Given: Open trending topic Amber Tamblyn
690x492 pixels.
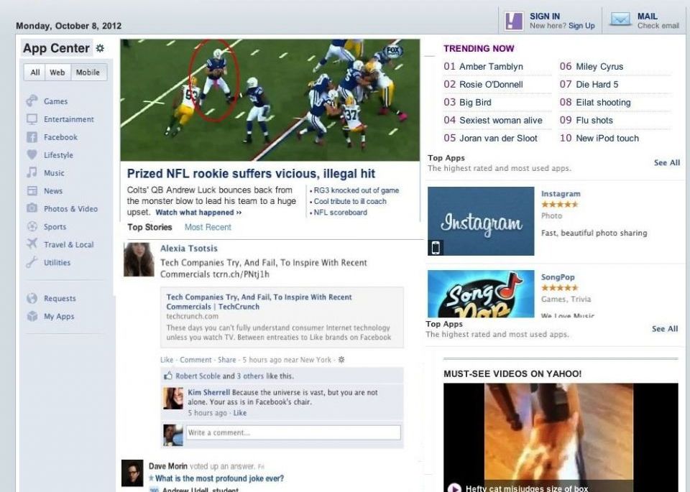Looking at the screenshot, I should click(491, 66).
